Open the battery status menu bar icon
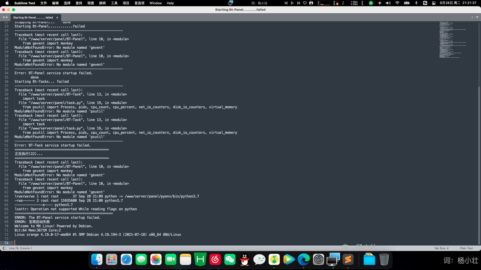The height and width of the screenshot is (270, 481). click(407, 3)
